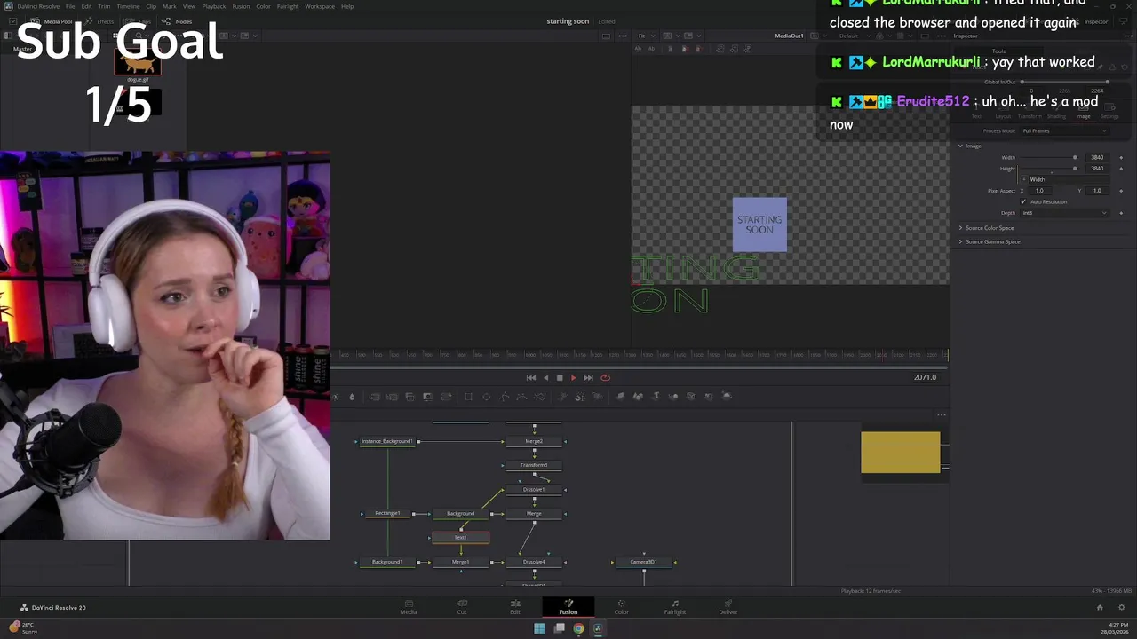The width and height of the screenshot is (1137, 639).
Task: Toggle the Inspector panel button
Action: 1092,21
